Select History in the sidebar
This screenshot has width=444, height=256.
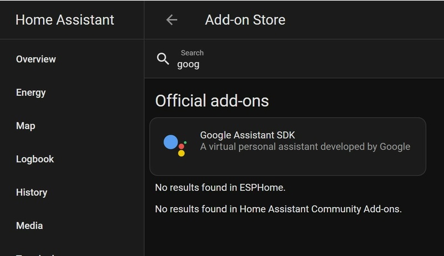(x=32, y=192)
